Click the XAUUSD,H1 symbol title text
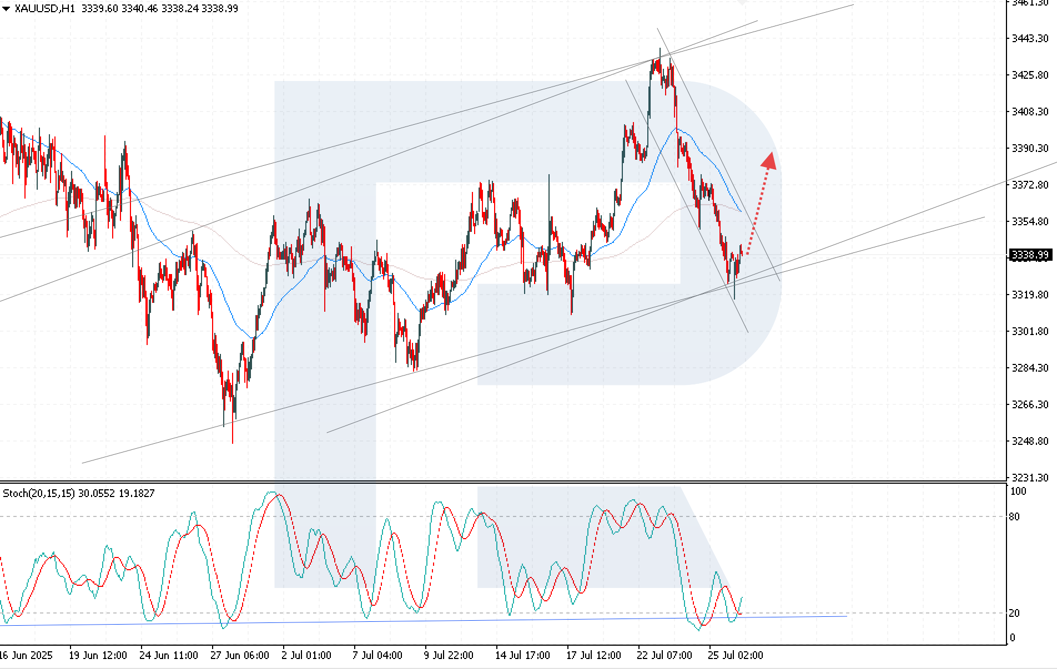This screenshot has width=1057, height=669. [45, 9]
